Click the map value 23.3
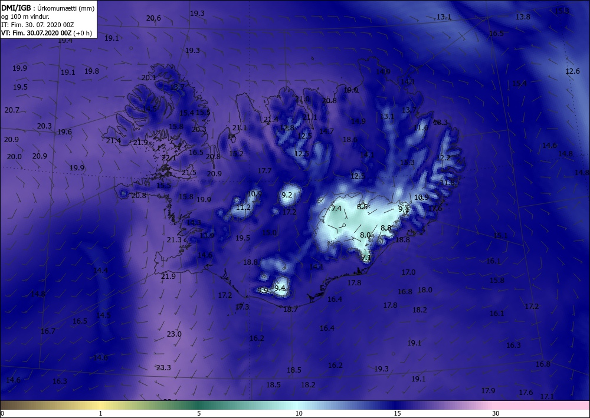Viewport: 590px width, 418px height. [x=163, y=368]
